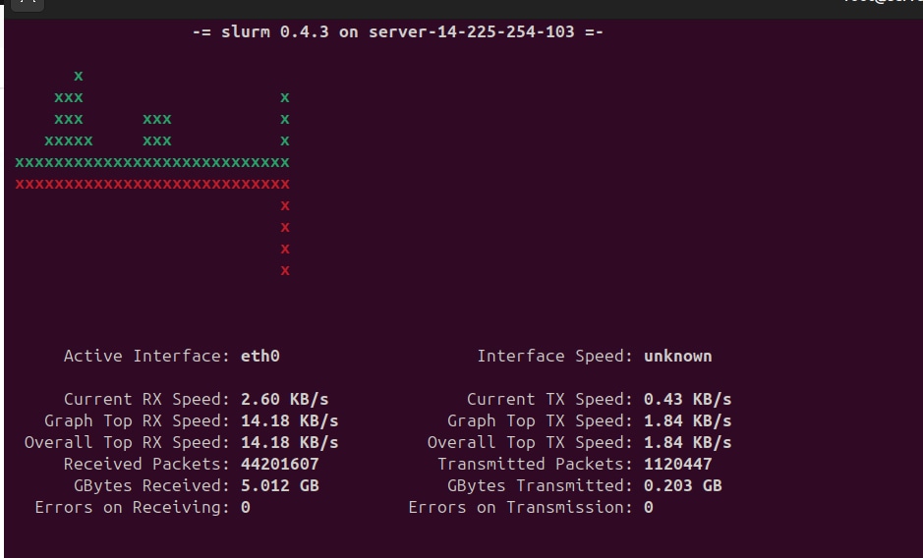Click the Overall Top RX Speed value
Image resolution: width=923 pixels, height=558 pixels.
point(289,442)
